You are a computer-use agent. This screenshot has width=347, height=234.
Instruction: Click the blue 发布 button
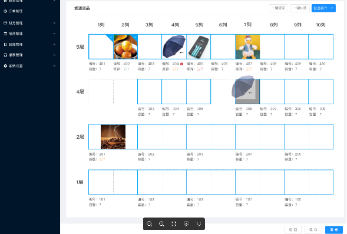[334, 230]
